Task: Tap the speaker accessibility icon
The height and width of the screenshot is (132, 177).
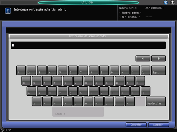Action: click(166, 2)
